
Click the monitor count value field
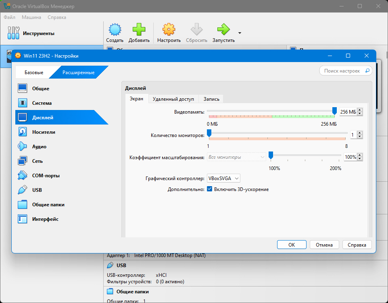[x=354, y=135]
